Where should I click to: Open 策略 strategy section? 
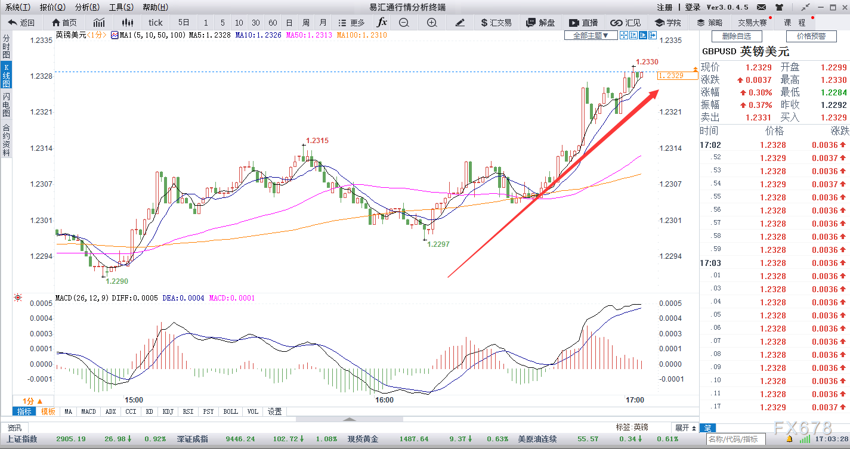tap(709, 23)
